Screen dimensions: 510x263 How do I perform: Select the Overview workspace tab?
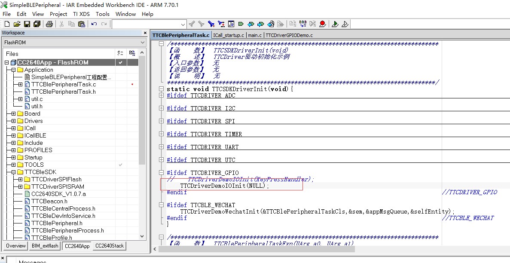[15, 246]
